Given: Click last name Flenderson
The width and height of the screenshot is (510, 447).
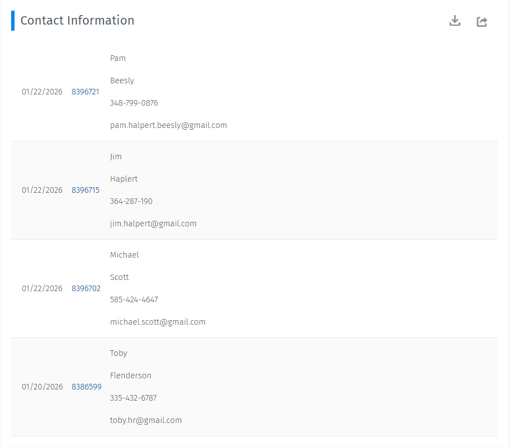Looking at the screenshot, I should click(131, 375).
